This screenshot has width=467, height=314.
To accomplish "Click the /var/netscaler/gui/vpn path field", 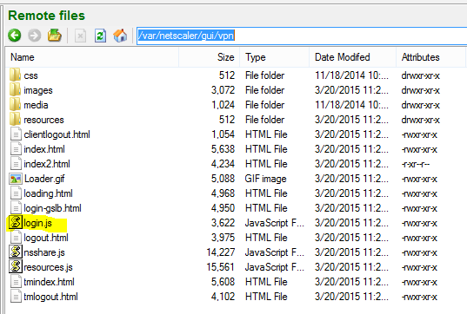I will [302, 36].
